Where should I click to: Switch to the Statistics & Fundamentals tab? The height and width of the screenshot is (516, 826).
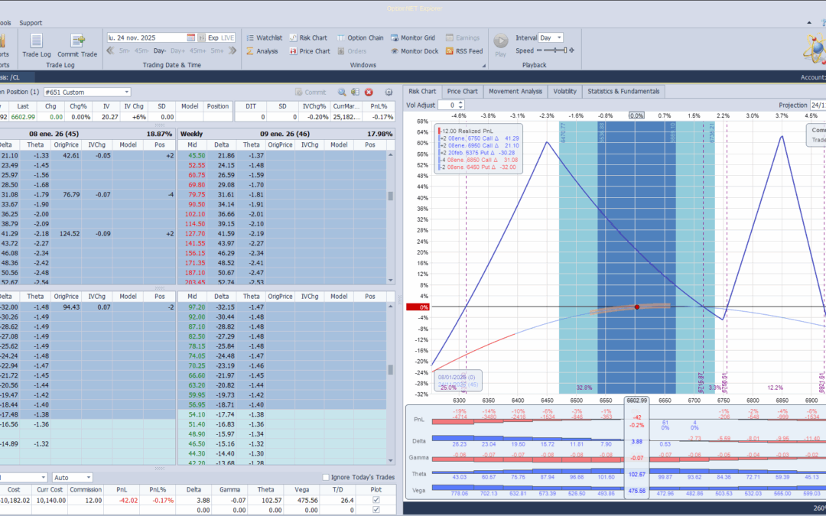point(623,92)
